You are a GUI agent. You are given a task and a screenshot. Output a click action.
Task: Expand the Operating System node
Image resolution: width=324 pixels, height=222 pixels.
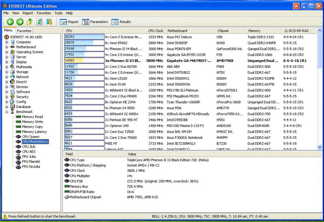[x=6, y=52]
